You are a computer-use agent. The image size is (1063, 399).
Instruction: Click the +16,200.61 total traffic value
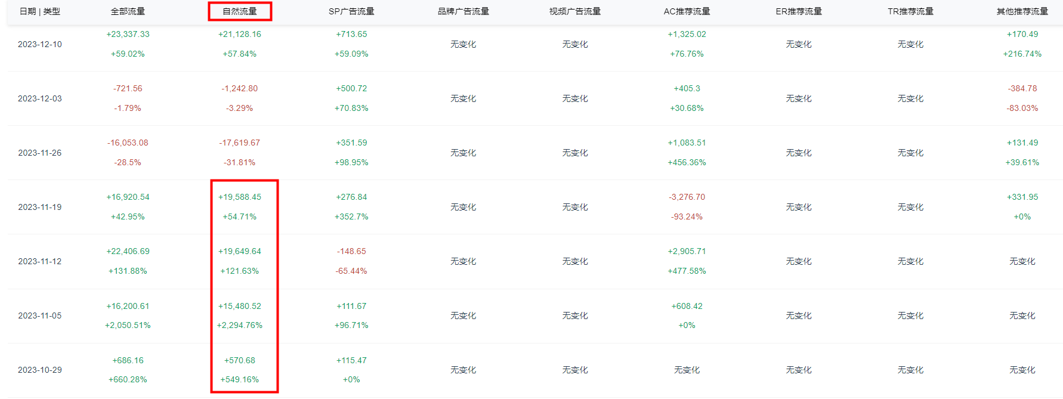[128, 306]
